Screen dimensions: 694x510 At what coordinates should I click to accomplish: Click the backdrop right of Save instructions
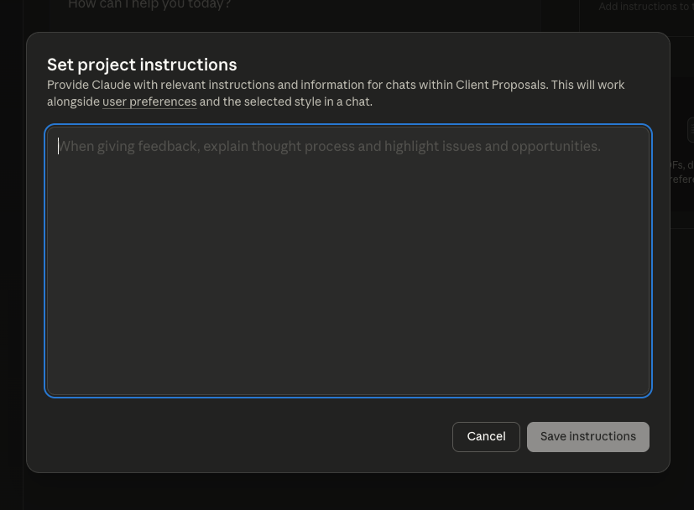[682, 437]
